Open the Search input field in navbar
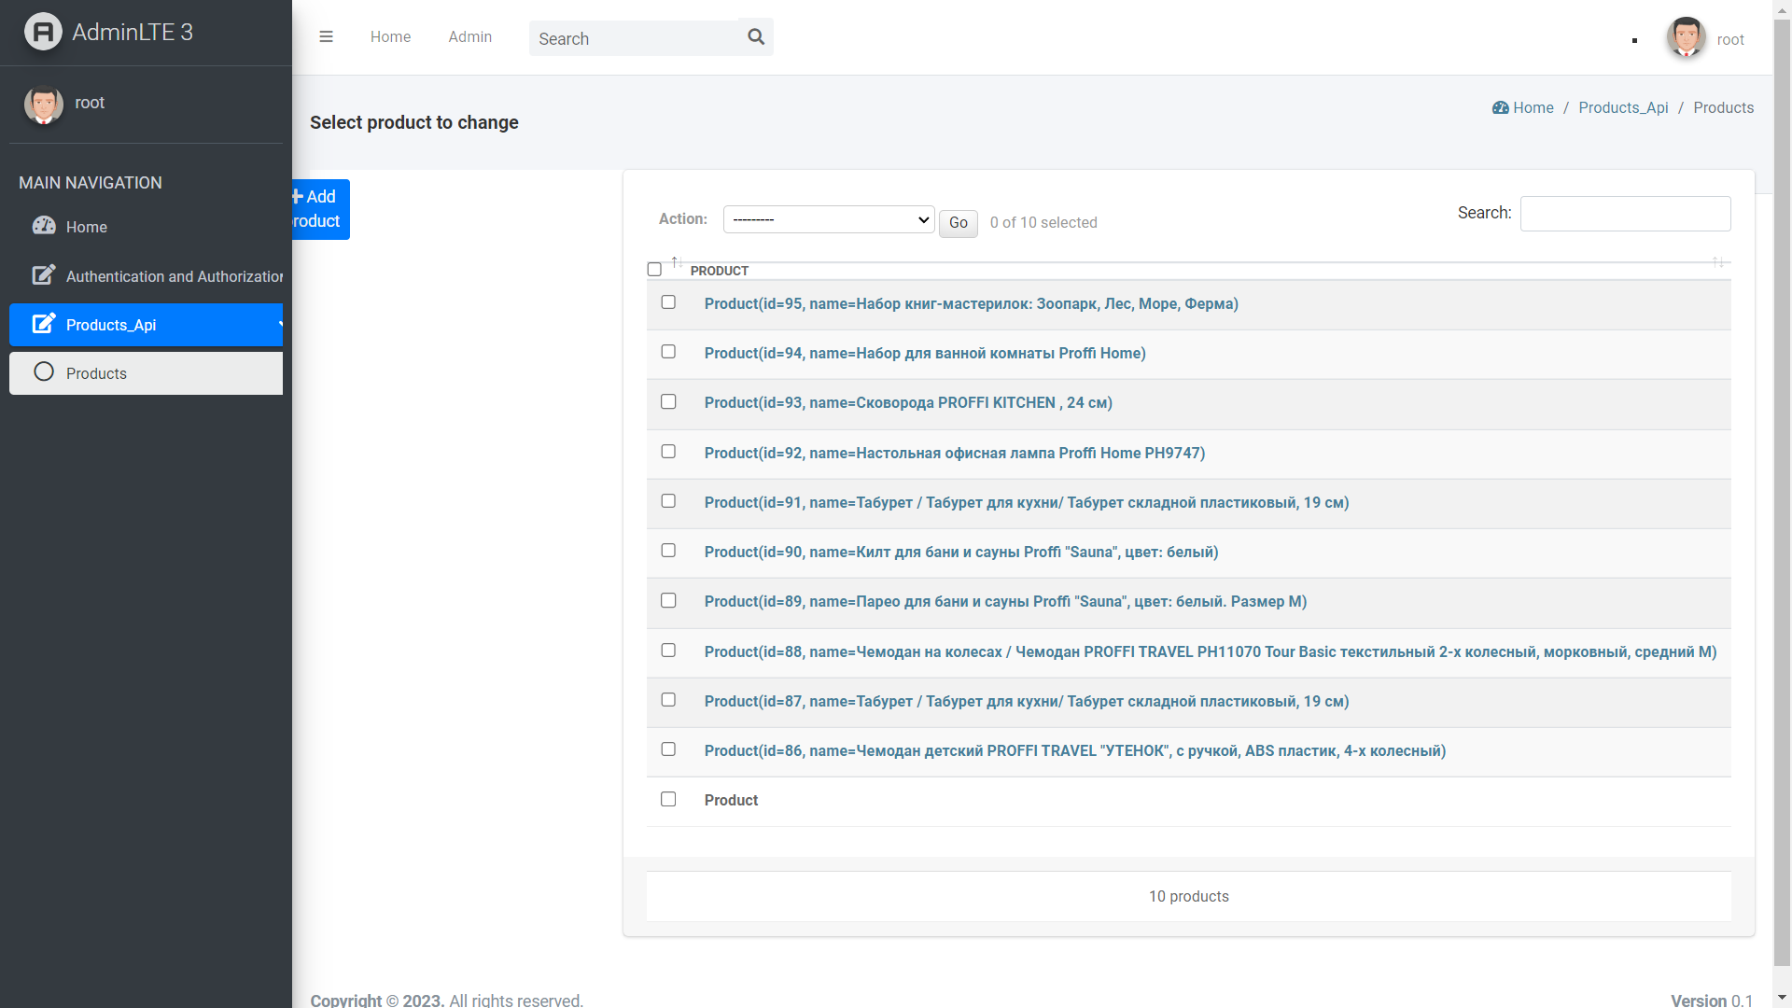Image resolution: width=1792 pixels, height=1008 pixels. pyautogui.click(x=633, y=37)
